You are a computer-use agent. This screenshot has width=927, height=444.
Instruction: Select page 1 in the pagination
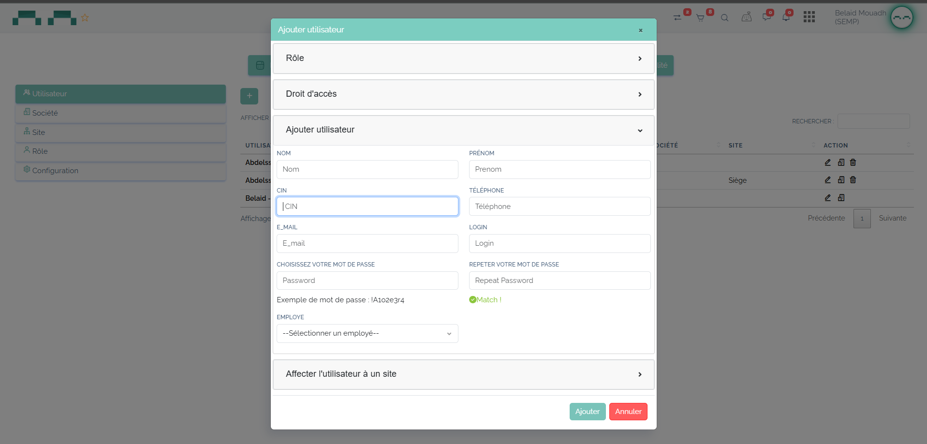(862, 219)
